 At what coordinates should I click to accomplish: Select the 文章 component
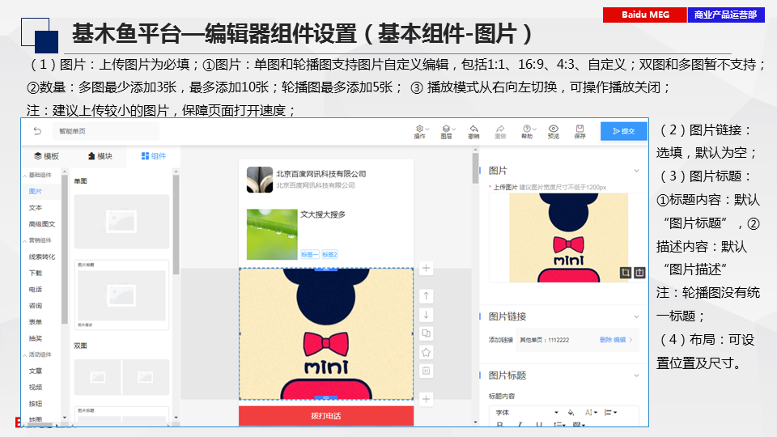click(x=35, y=371)
